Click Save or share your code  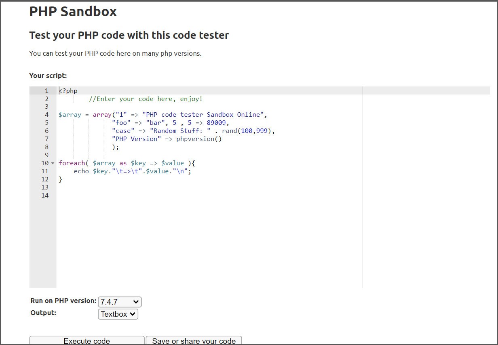194,341
